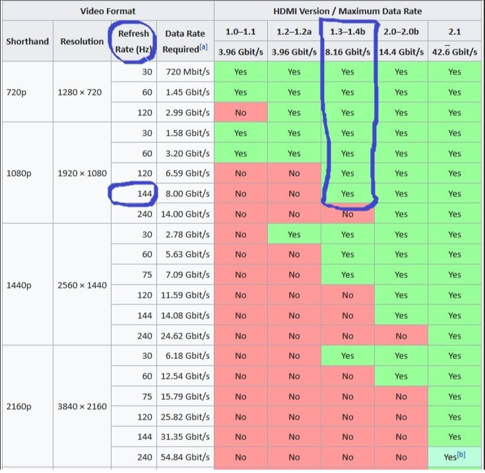Click 2.1 Yes cell in 31.35 Gbit/s row
This screenshot has height=473, width=485.
[x=455, y=437]
